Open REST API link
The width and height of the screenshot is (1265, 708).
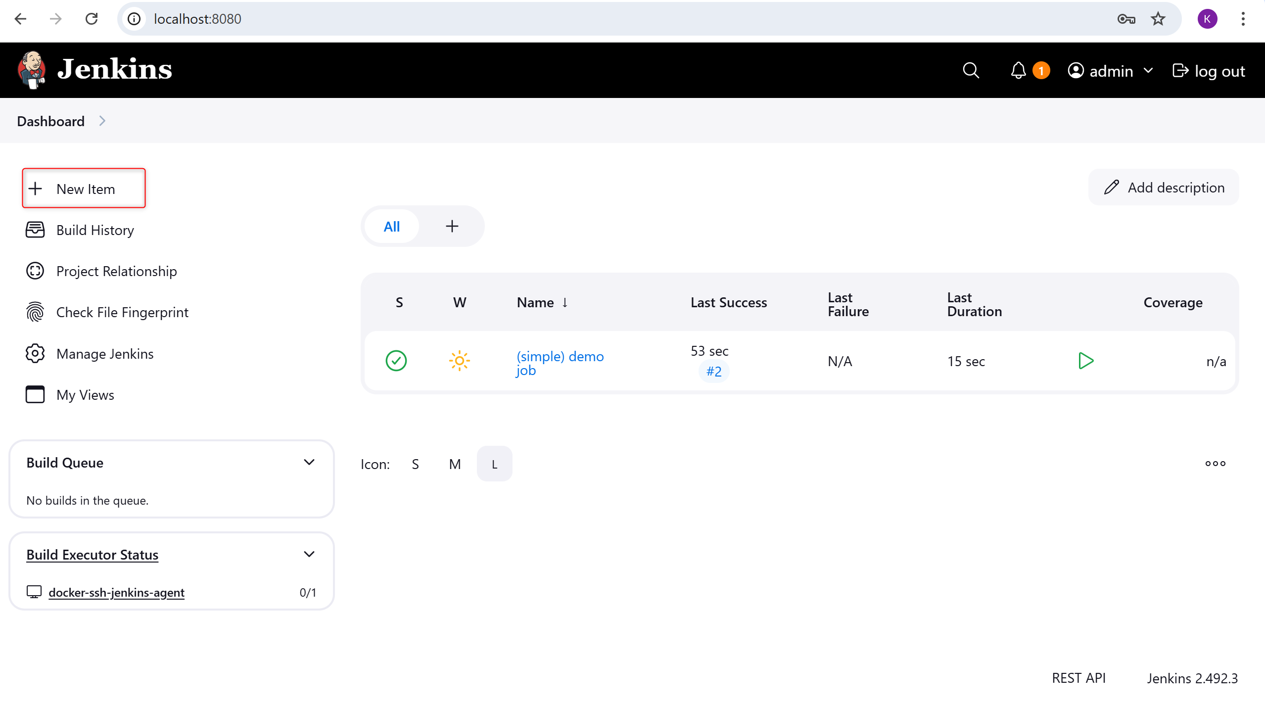(1078, 678)
